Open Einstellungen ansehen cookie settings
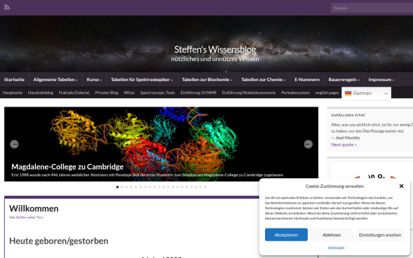This screenshot has height=258, width=413. click(x=380, y=235)
